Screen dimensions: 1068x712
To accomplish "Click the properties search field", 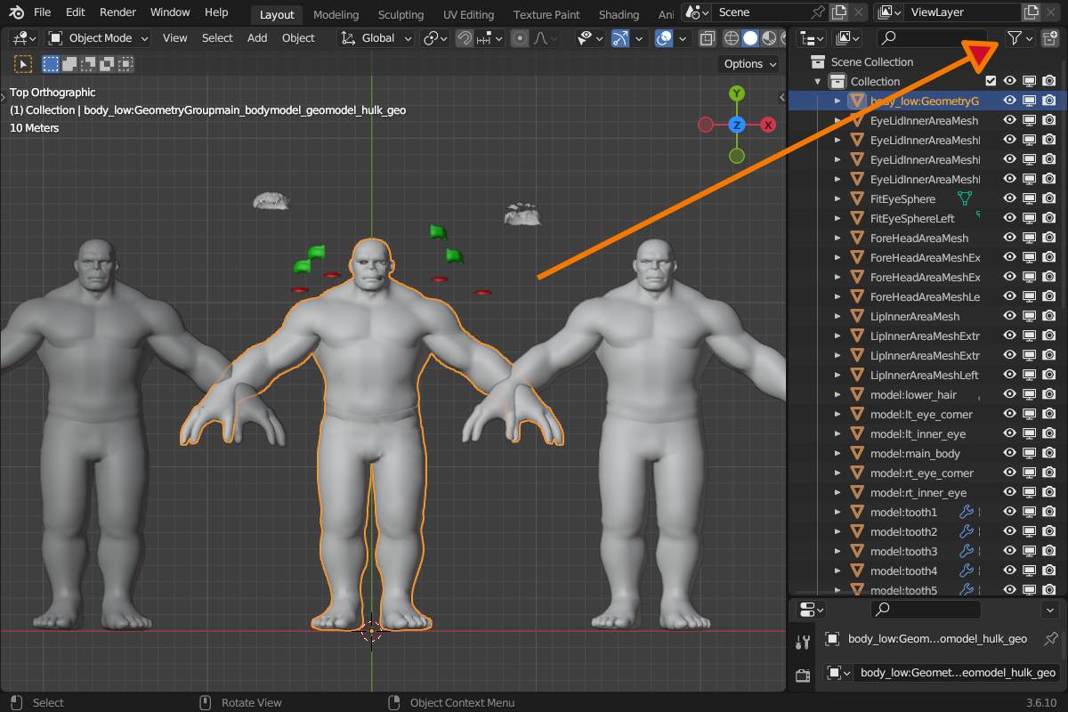I will point(926,610).
